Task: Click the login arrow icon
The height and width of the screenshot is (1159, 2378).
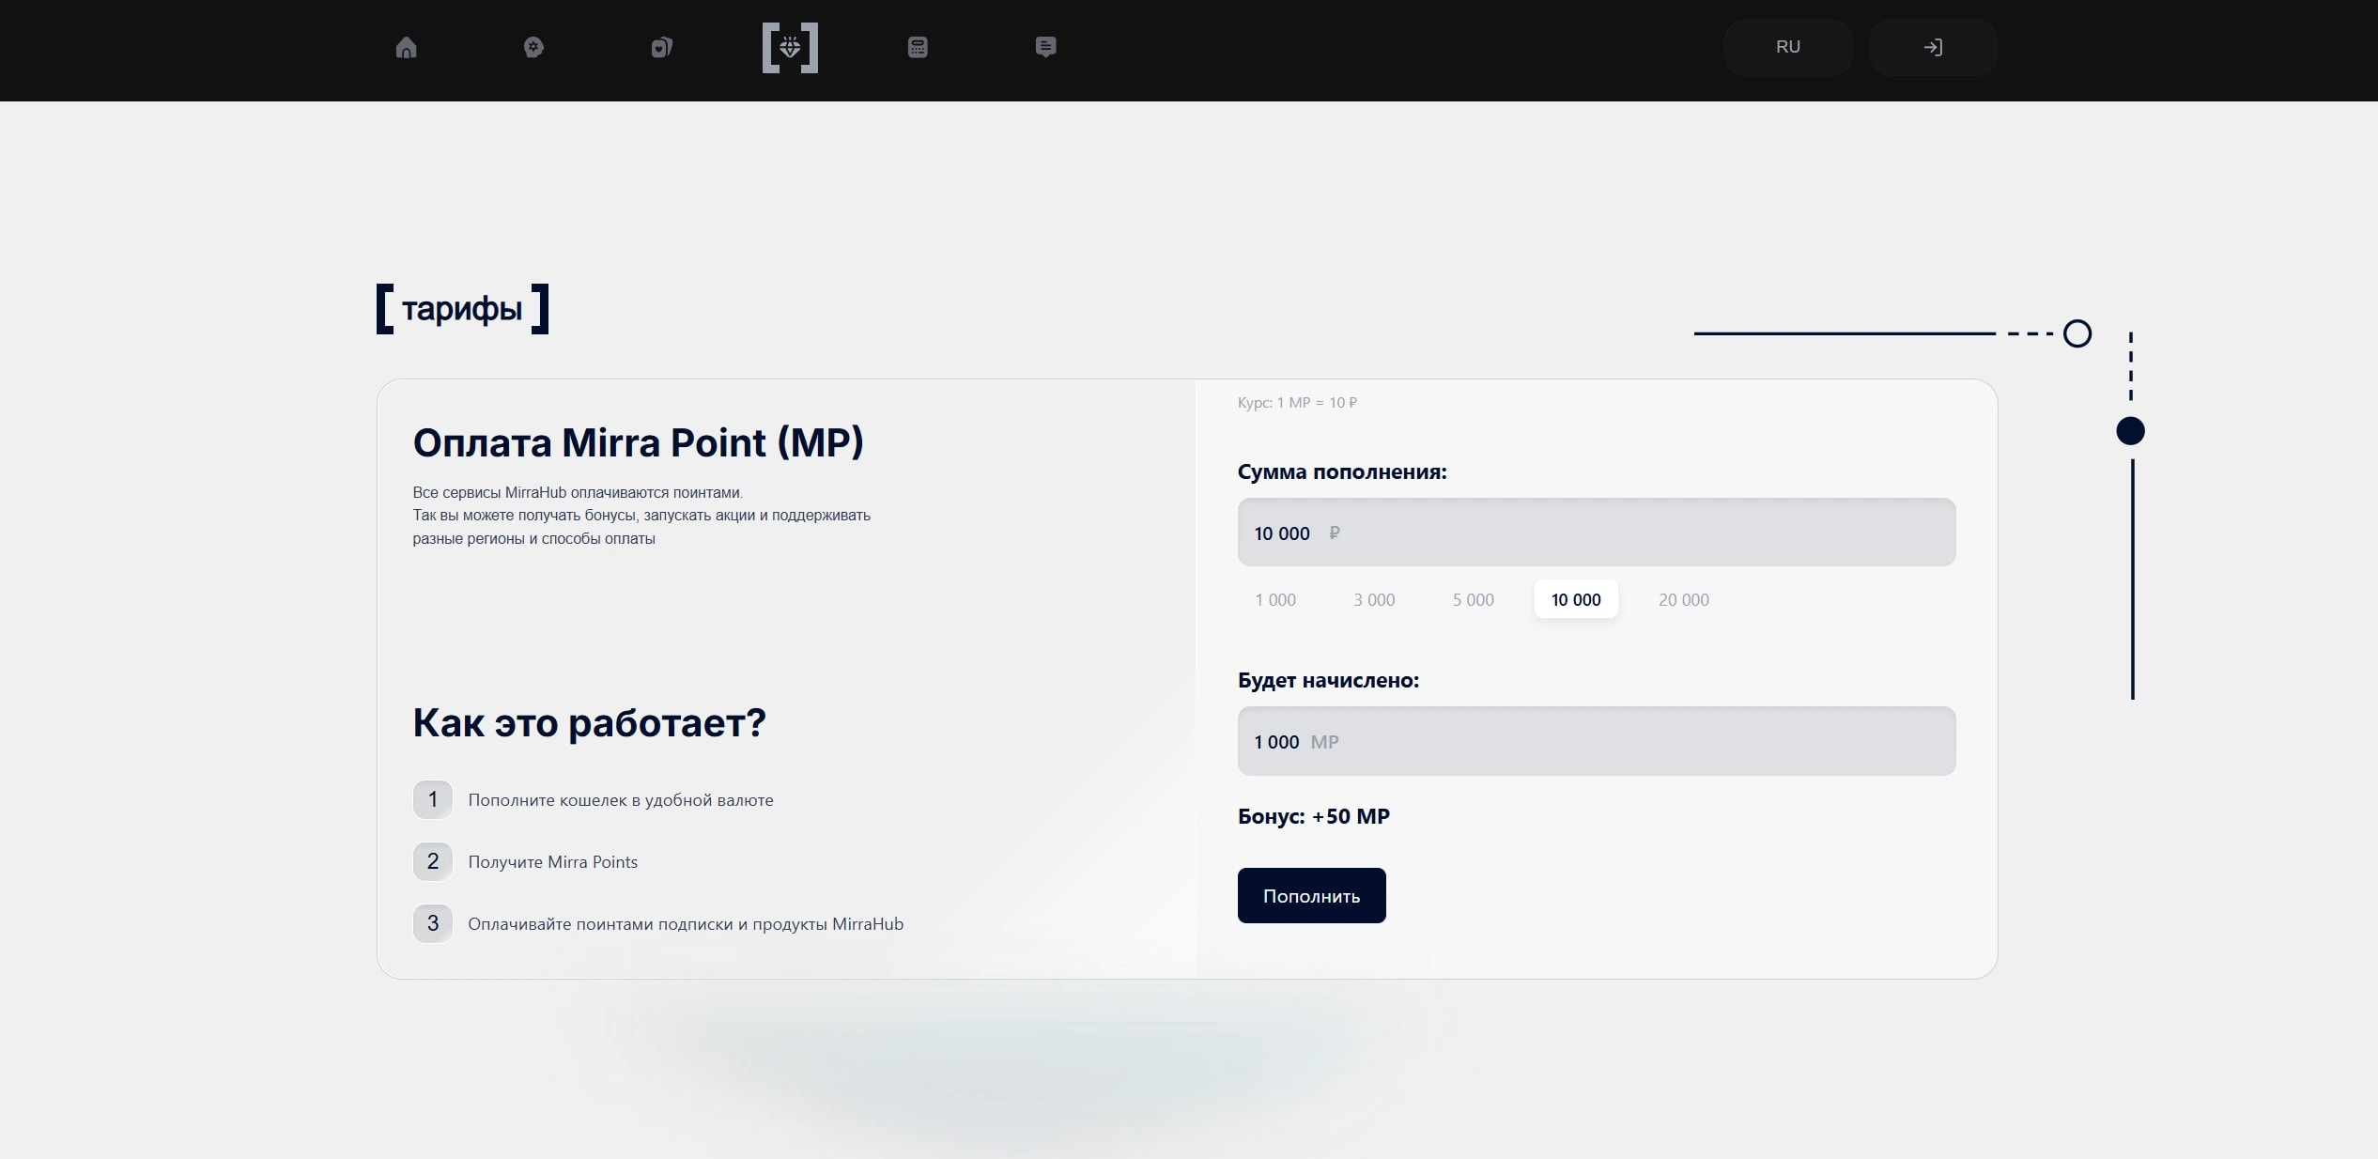Action: coord(1933,47)
